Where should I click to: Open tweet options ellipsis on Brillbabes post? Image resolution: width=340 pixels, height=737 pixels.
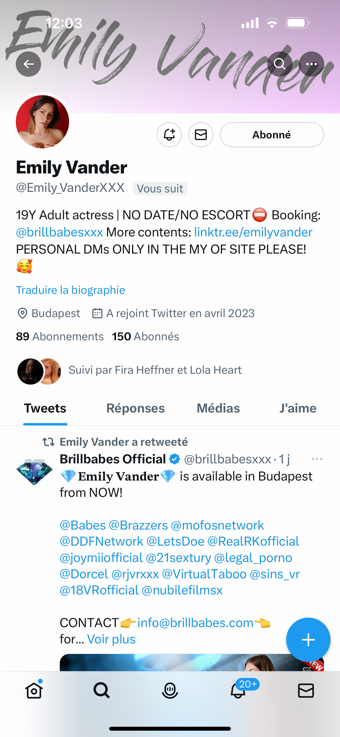click(317, 459)
